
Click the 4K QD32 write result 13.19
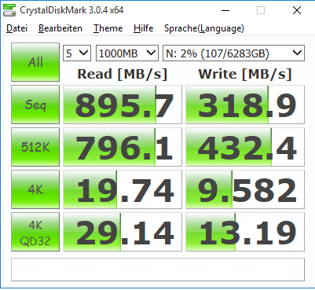point(245,232)
